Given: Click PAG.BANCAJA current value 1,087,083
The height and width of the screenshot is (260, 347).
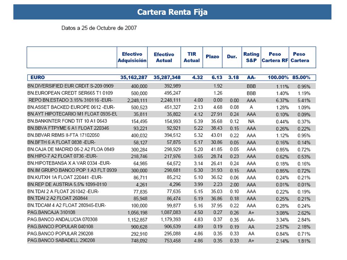Looking at the screenshot, I should coord(171,212).
